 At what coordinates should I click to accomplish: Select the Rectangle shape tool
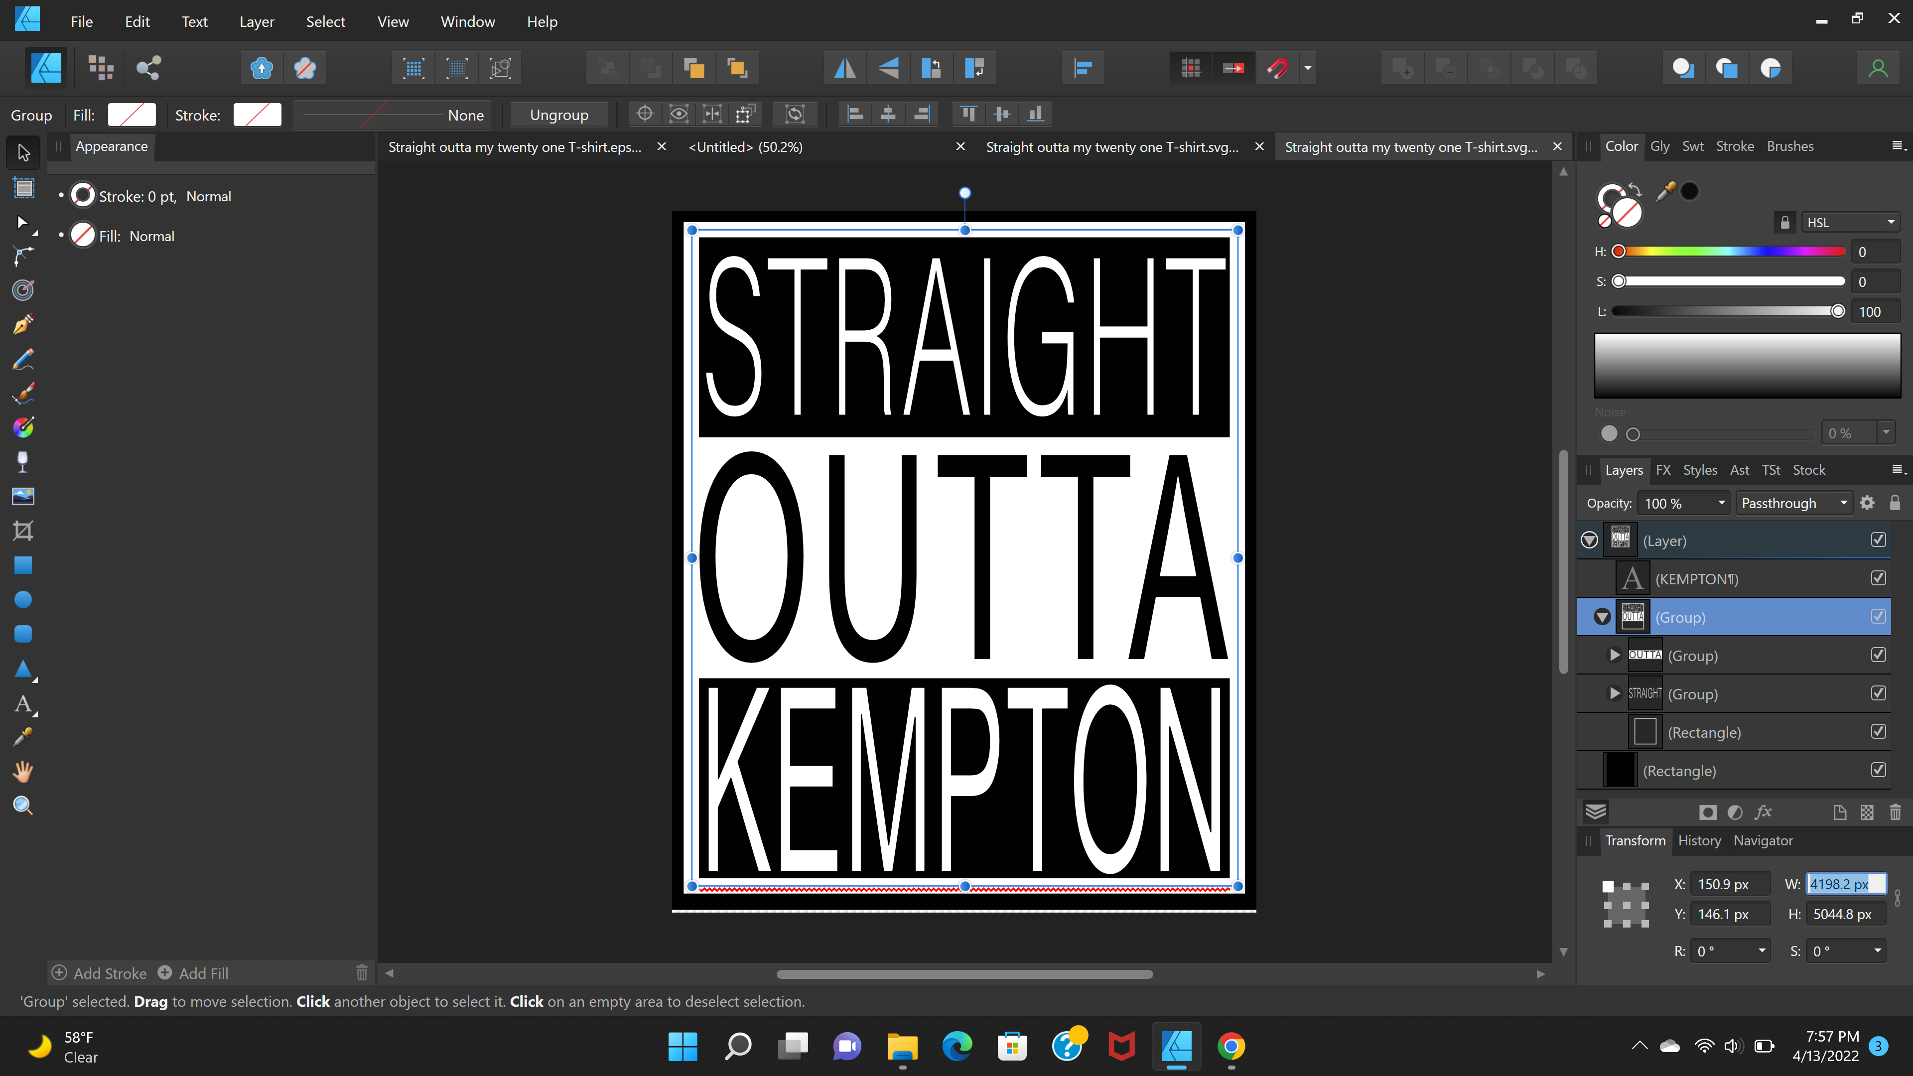click(x=23, y=565)
